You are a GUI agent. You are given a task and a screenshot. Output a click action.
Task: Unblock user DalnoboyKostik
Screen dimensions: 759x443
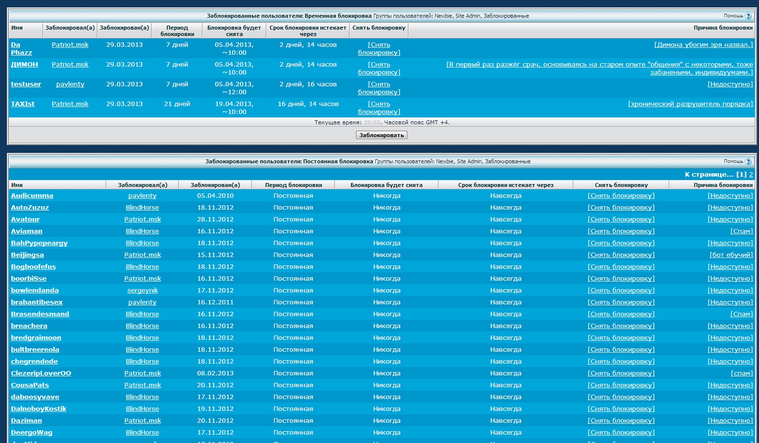point(621,409)
